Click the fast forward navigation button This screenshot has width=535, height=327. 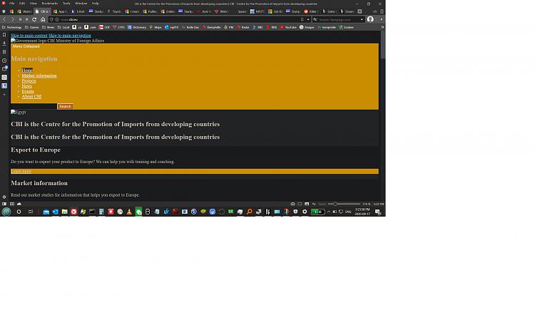[26, 19]
